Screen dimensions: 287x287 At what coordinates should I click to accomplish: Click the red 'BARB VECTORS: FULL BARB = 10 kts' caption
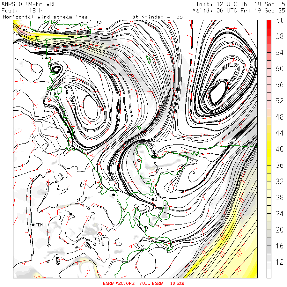[x=143, y=283]
